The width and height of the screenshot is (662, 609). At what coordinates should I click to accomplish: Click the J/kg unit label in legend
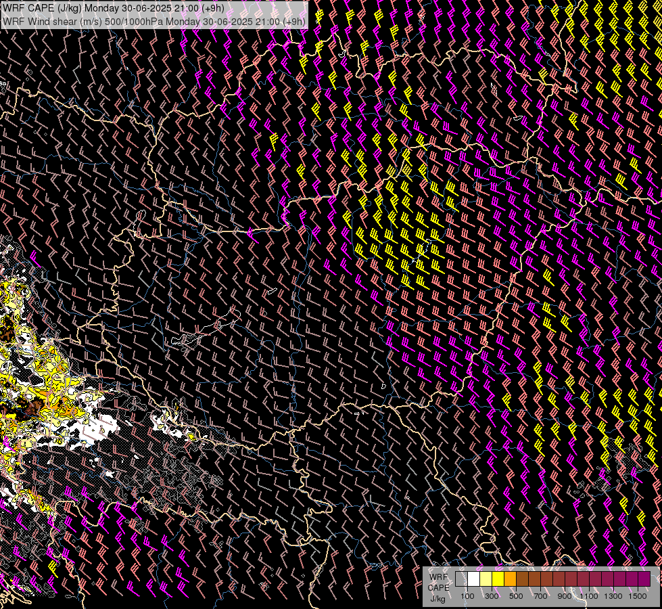pos(438,599)
